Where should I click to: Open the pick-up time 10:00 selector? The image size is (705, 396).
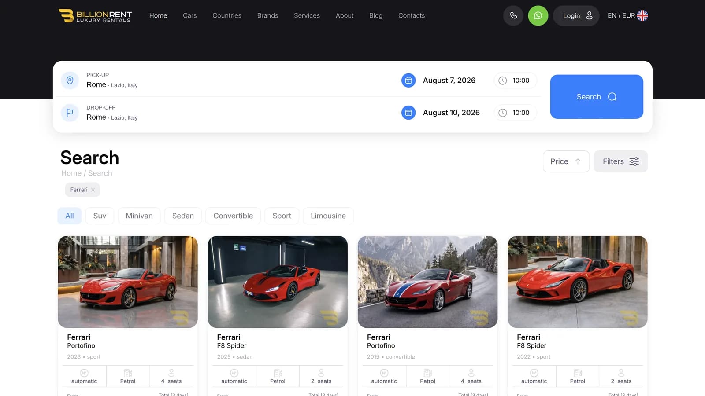click(515, 81)
